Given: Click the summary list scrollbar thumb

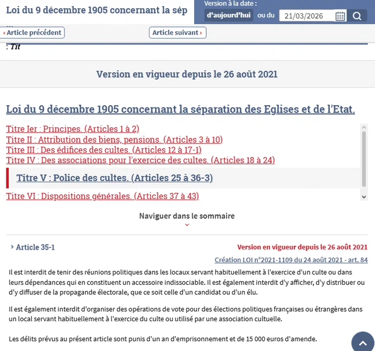Looking at the screenshot, I should (x=364, y=159).
